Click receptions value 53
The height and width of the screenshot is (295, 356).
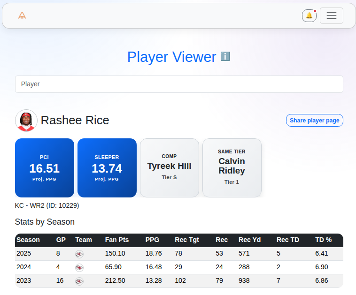tap(219, 253)
